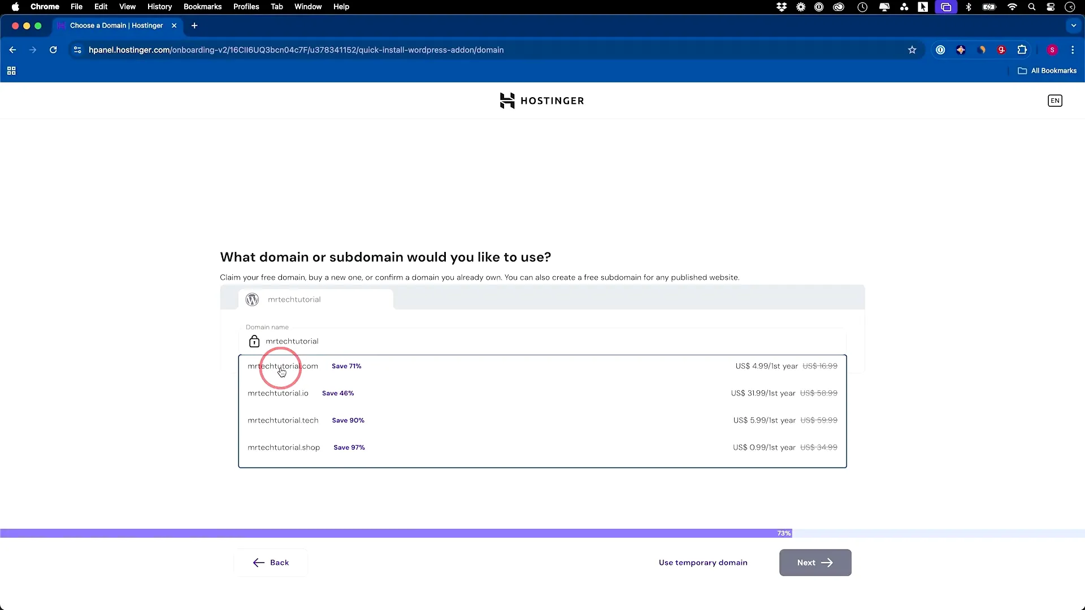Select mrtechtutorial.com domain suggestion
The image size is (1085, 610).
pos(542,366)
